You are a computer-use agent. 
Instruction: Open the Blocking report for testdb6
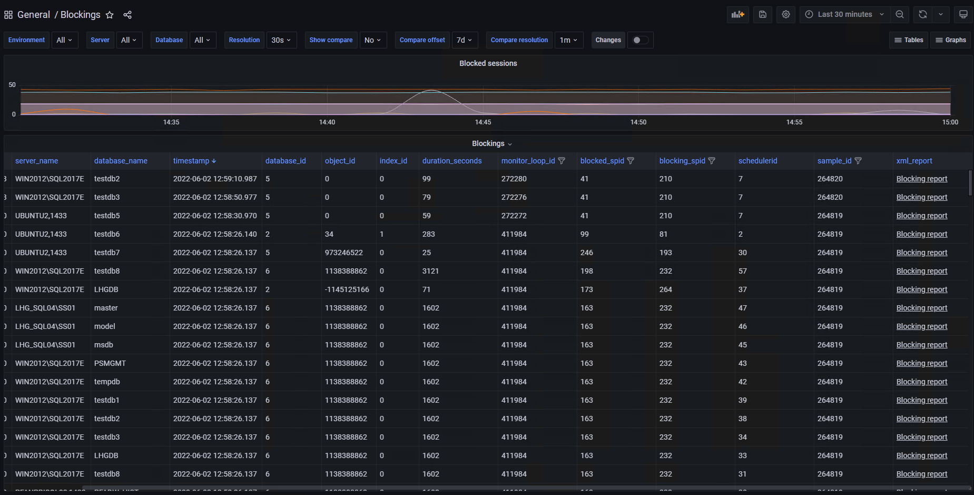click(921, 234)
